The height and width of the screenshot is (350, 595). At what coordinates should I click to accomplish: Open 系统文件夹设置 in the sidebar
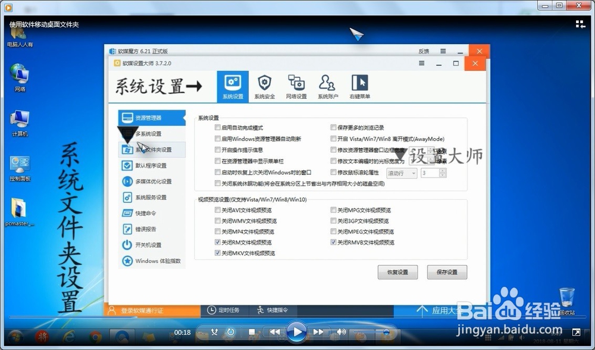[152, 149]
